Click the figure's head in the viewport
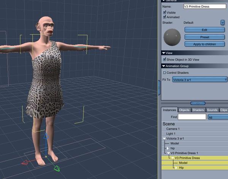 (x=45, y=26)
